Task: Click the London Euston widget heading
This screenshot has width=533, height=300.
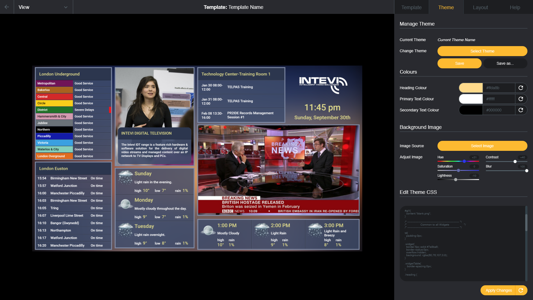Action: (73, 169)
